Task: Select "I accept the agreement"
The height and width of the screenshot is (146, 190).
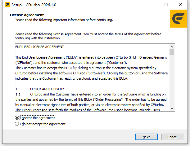Action: pos(17,118)
